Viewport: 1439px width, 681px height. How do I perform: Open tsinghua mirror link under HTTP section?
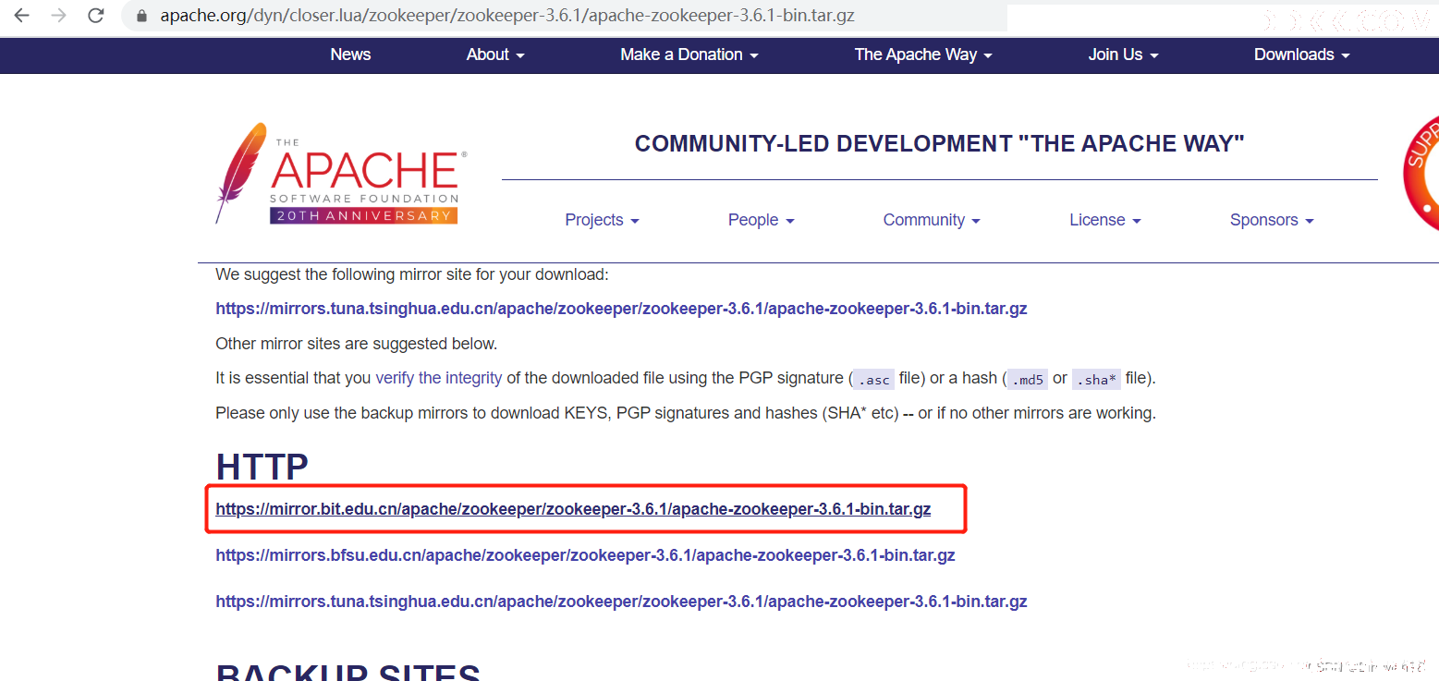pos(621,602)
